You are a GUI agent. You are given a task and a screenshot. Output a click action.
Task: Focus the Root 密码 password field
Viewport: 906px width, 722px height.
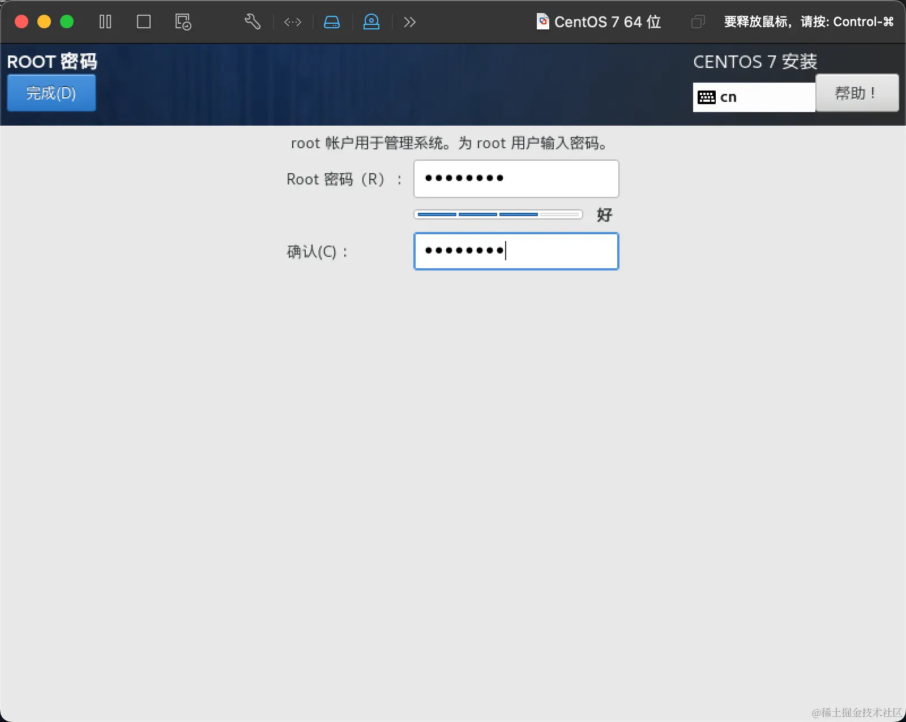click(x=516, y=179)
